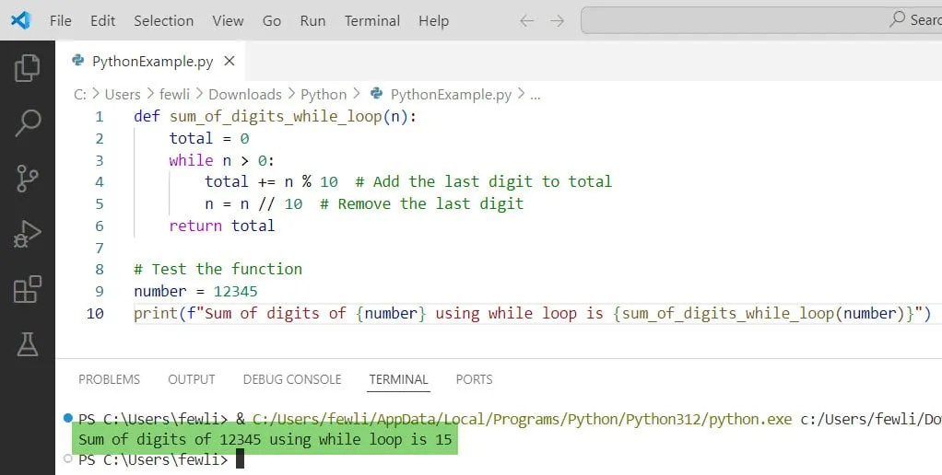This screenshot has width=942, height=475.
Task: Expand the Downloads breadcrumb folder
Action: click(x=244, y=94)
